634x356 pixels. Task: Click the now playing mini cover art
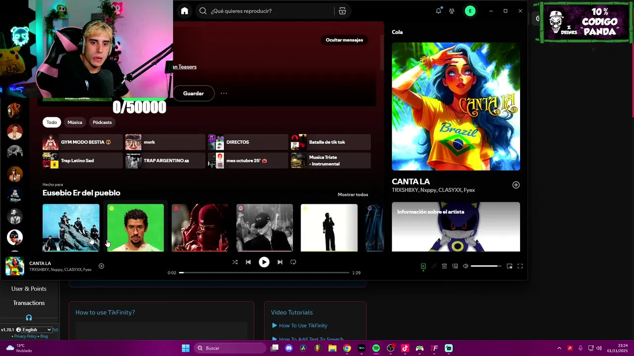coord(14,266)
